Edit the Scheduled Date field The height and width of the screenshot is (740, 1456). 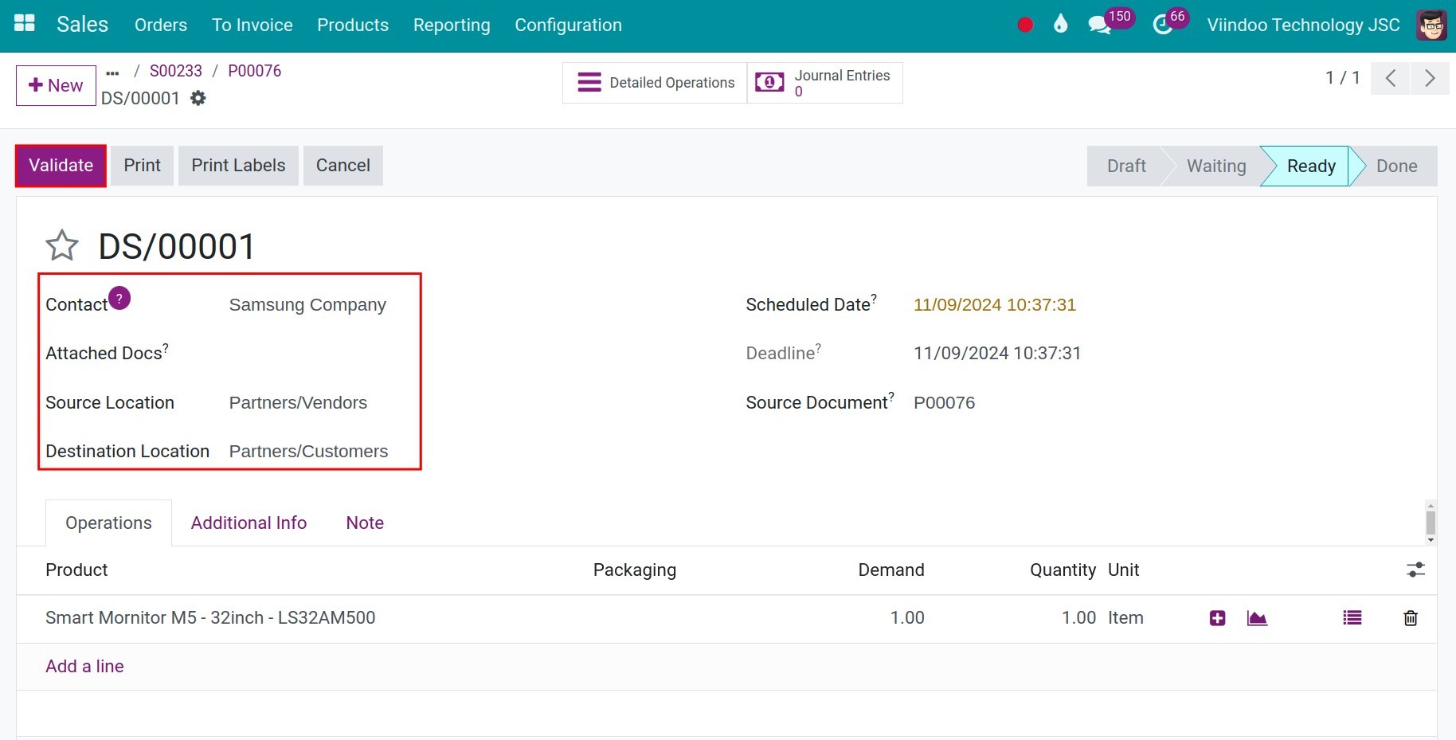[x=995, y=305]
